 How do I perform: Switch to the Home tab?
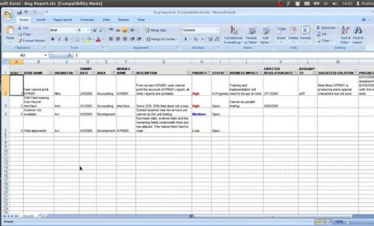(x=24, y=20)
